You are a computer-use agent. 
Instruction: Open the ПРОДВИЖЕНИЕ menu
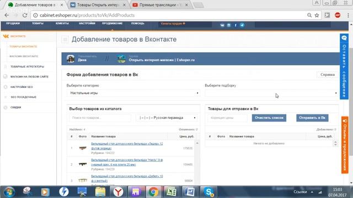112,23
